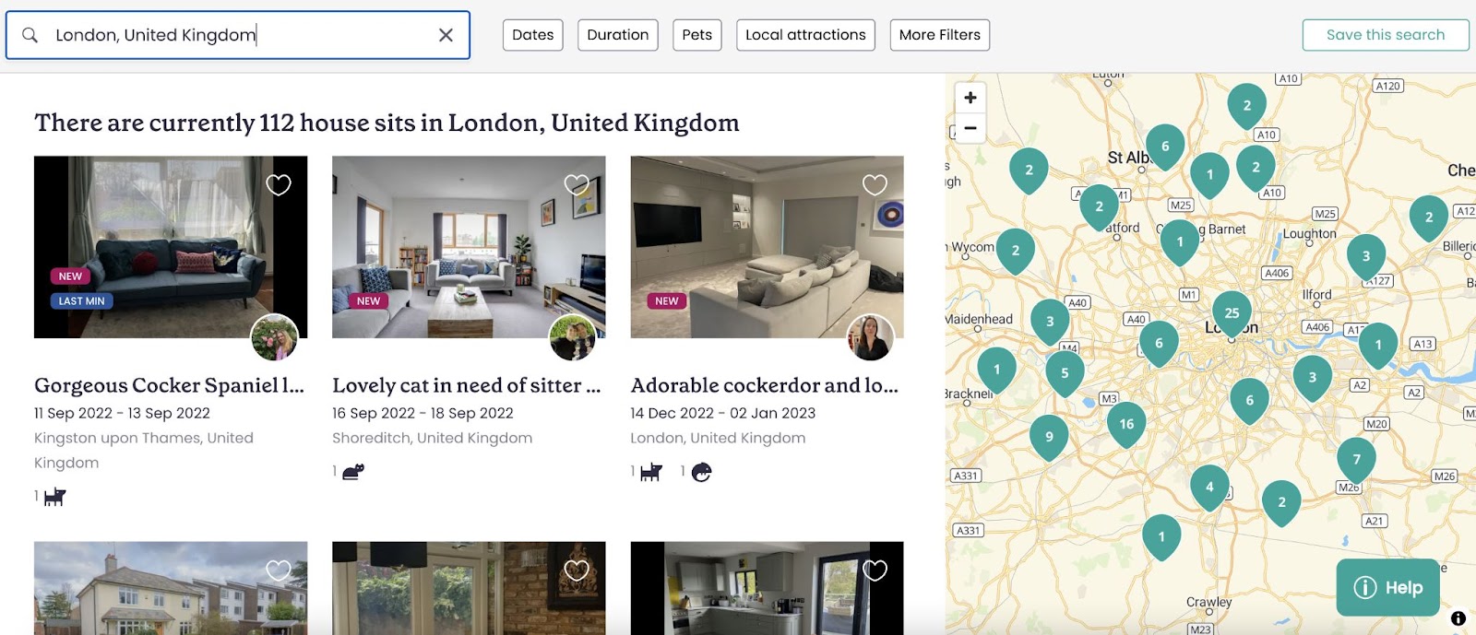The width and height of the screenshot is (1476, 635).
Task: Expand the Pets filter
Action: point(697,35)
